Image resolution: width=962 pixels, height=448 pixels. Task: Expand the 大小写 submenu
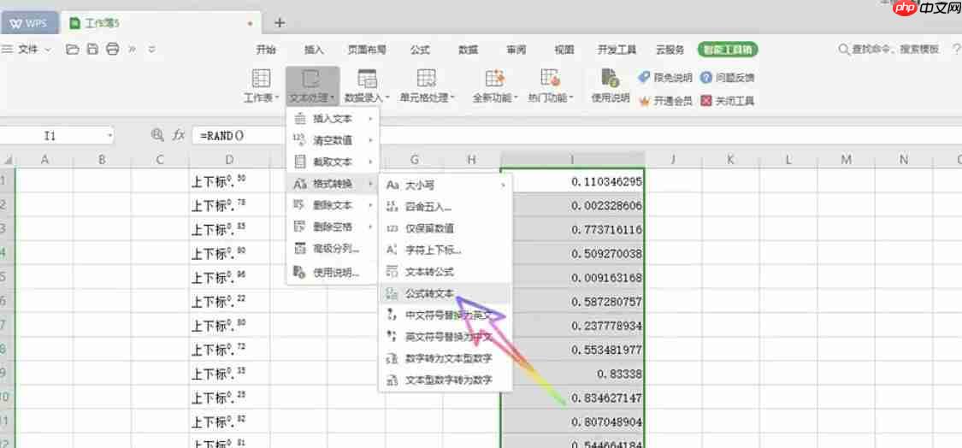(445, 185)
